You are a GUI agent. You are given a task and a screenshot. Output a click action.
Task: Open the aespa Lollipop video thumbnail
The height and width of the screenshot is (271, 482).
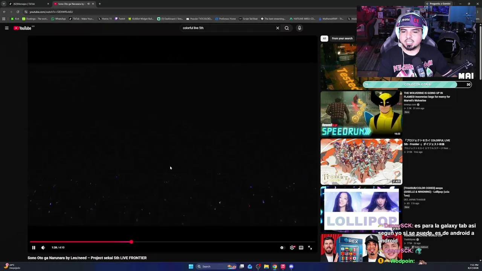pos(361,209)
